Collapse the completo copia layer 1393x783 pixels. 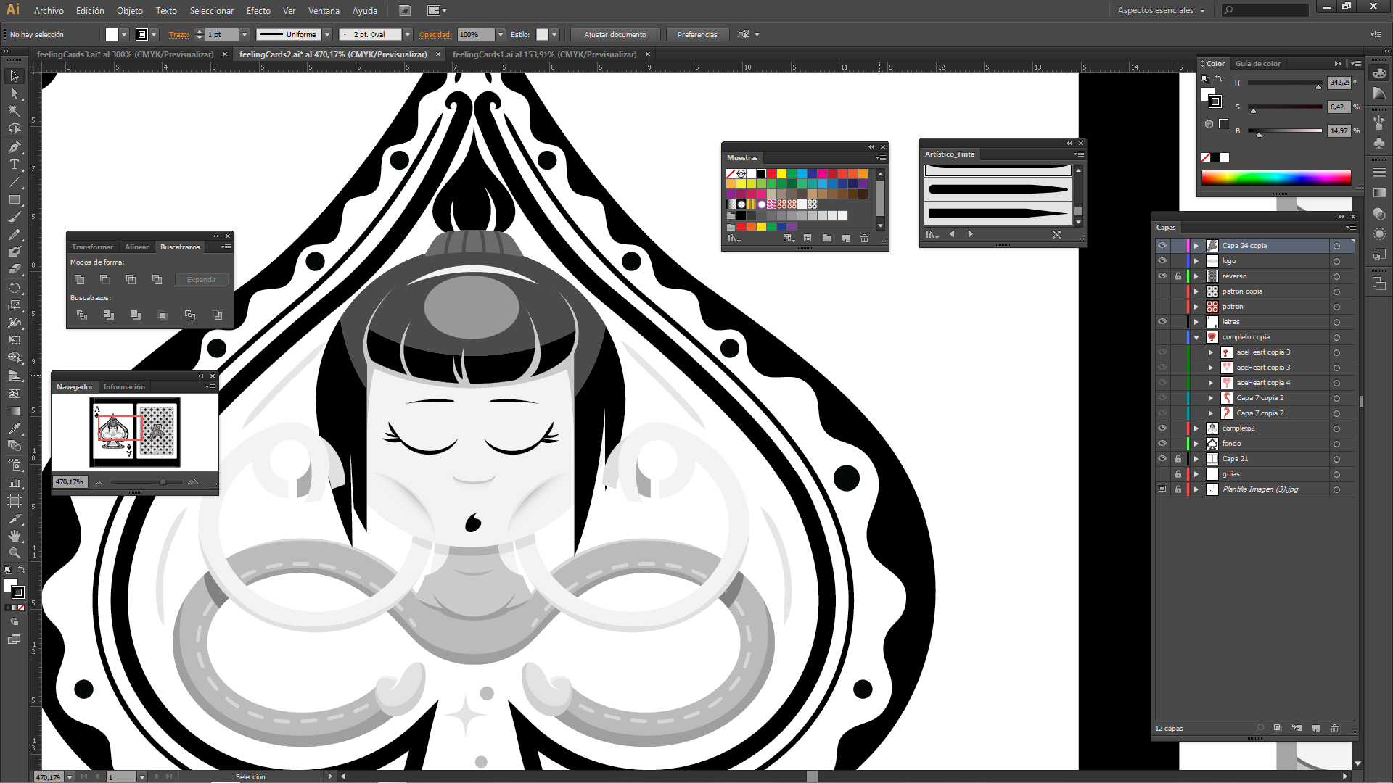(1196, 337)
